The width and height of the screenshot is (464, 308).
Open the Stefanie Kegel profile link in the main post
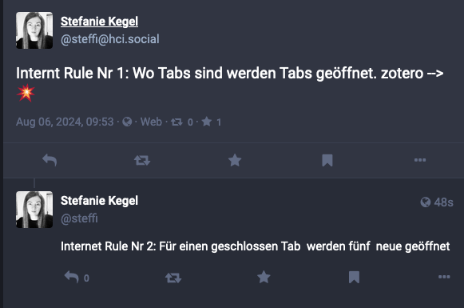pyautogui.click(x=99, y=22)
